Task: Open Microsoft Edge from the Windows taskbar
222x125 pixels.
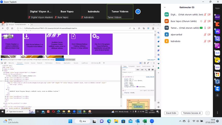Action: (x=109, y=121)
